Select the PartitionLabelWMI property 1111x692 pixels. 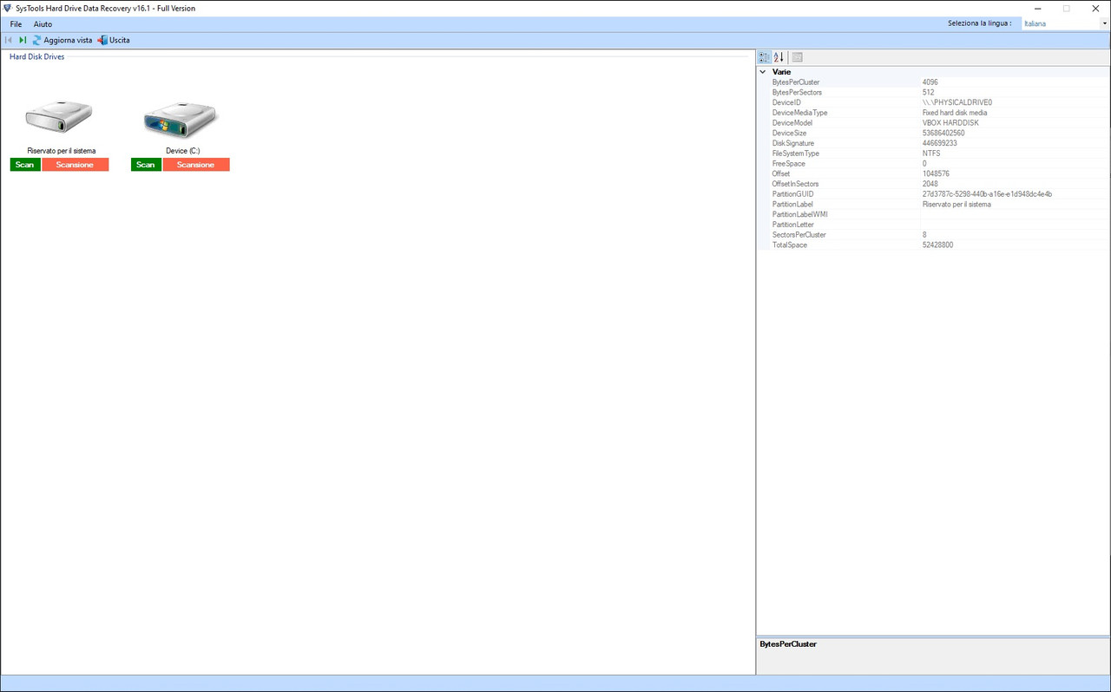pos(800,214)
